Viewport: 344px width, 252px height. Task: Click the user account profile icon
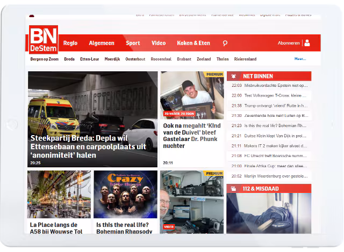(x=306, y=43)
